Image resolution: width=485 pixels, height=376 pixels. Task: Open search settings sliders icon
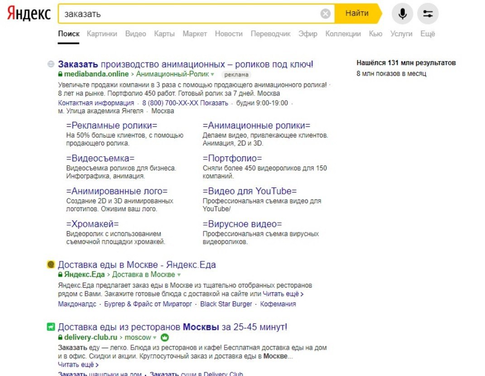coord(428,14)
